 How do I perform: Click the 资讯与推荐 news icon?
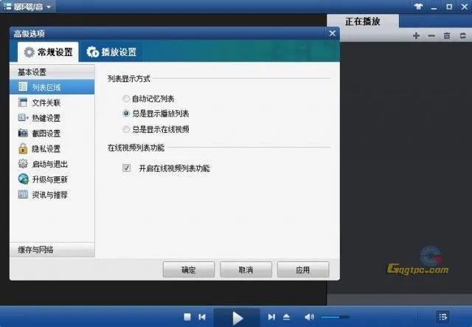click(x=23, y=194)
